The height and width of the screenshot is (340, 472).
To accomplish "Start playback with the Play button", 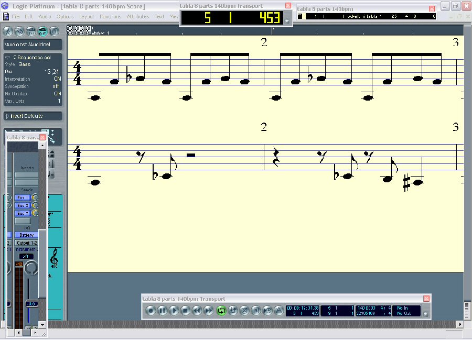I will click(x=174, y=311).
